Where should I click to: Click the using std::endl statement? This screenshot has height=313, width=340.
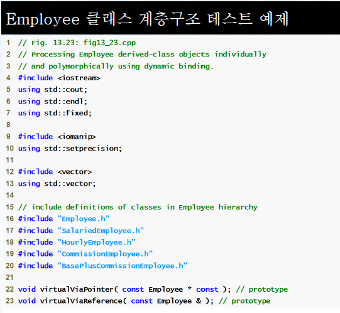click(53, 102)
